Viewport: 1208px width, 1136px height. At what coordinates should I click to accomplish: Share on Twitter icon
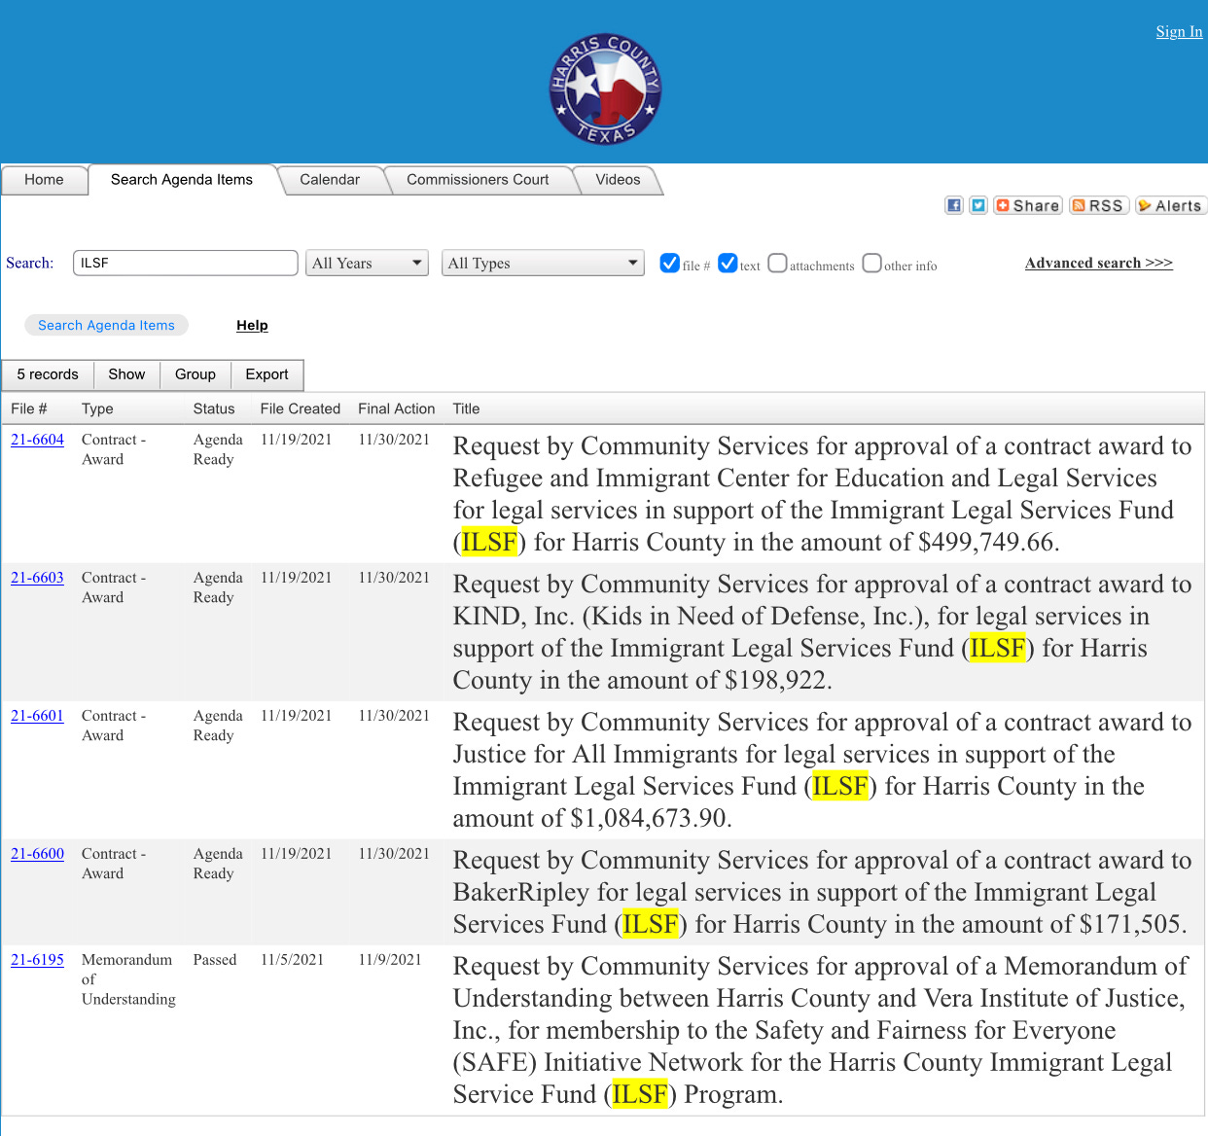click(978, 205)
